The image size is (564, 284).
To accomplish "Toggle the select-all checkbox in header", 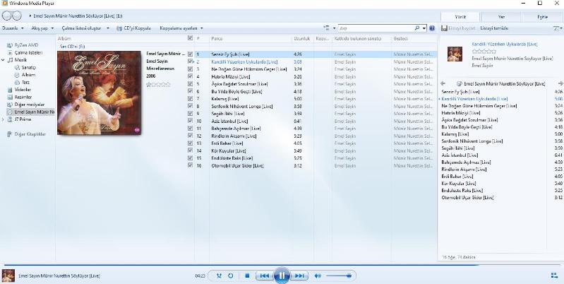I will click(x=191, y=37).
